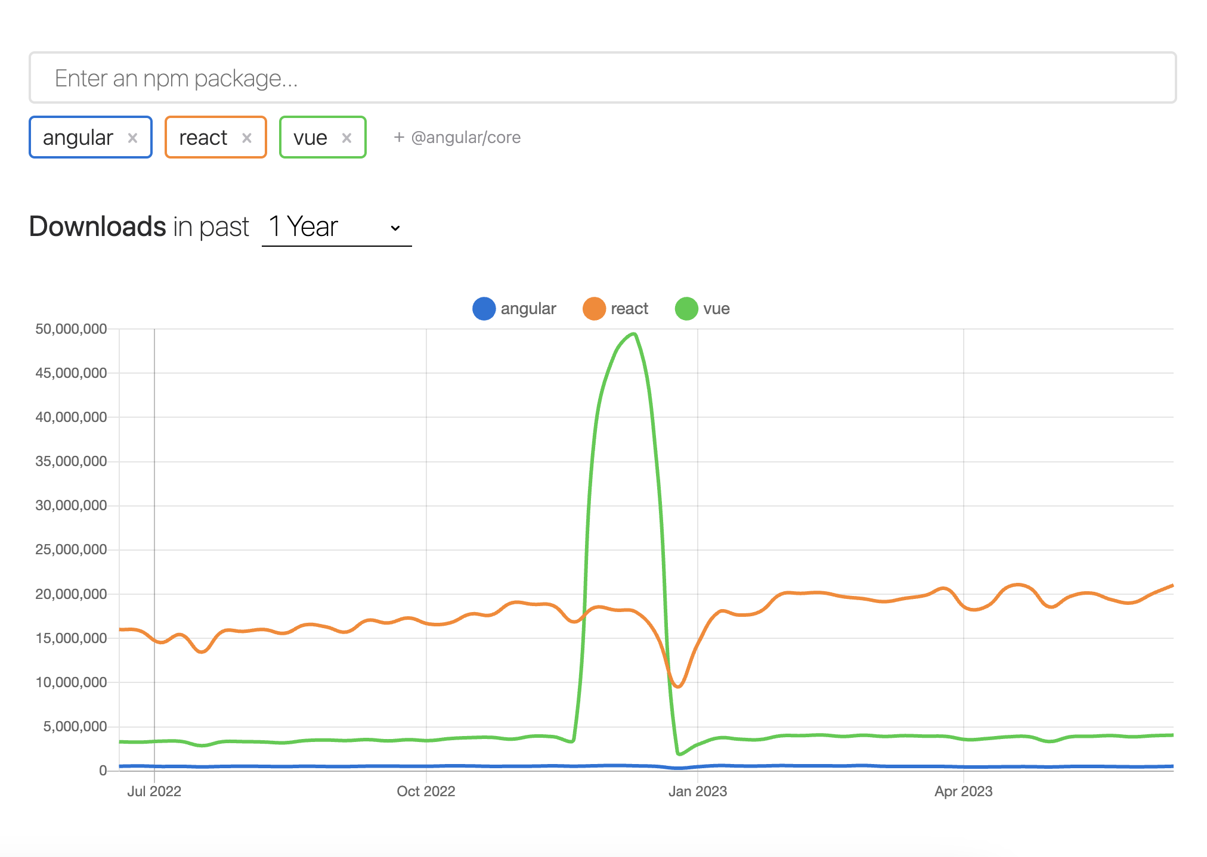Click the '50,000,000' y-axis label
1207x857 pixels.
[x=71, y=329]
